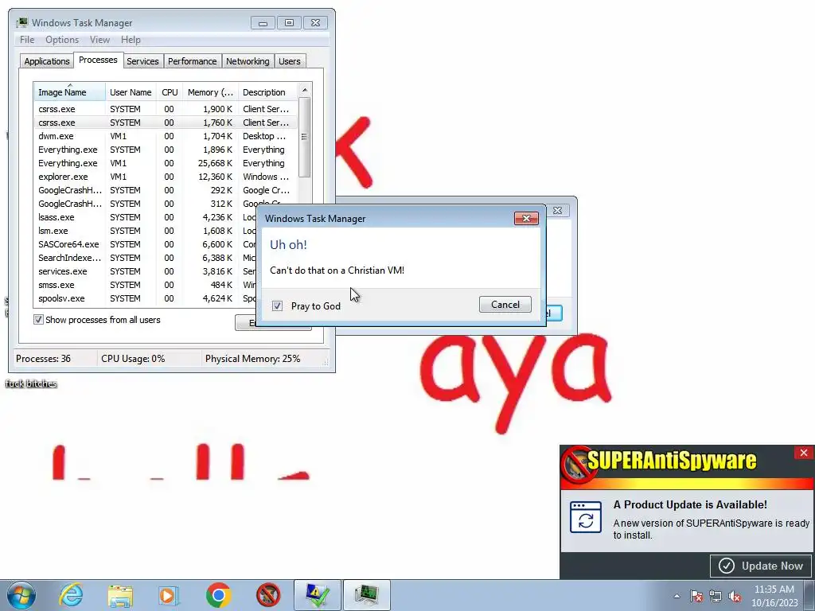Image resolution: width=815 pixels, height=611 pixels.
Task: Close the Uh oh dialog with red X
Action: coord(526,218)
